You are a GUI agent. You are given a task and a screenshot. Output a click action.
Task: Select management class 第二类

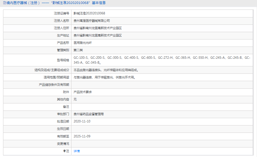tap(78, 50)
